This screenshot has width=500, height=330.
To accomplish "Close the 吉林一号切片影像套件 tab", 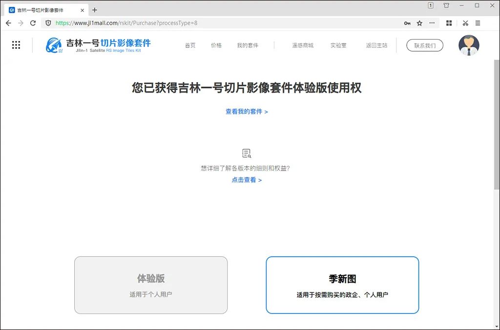I will (82, 10).
